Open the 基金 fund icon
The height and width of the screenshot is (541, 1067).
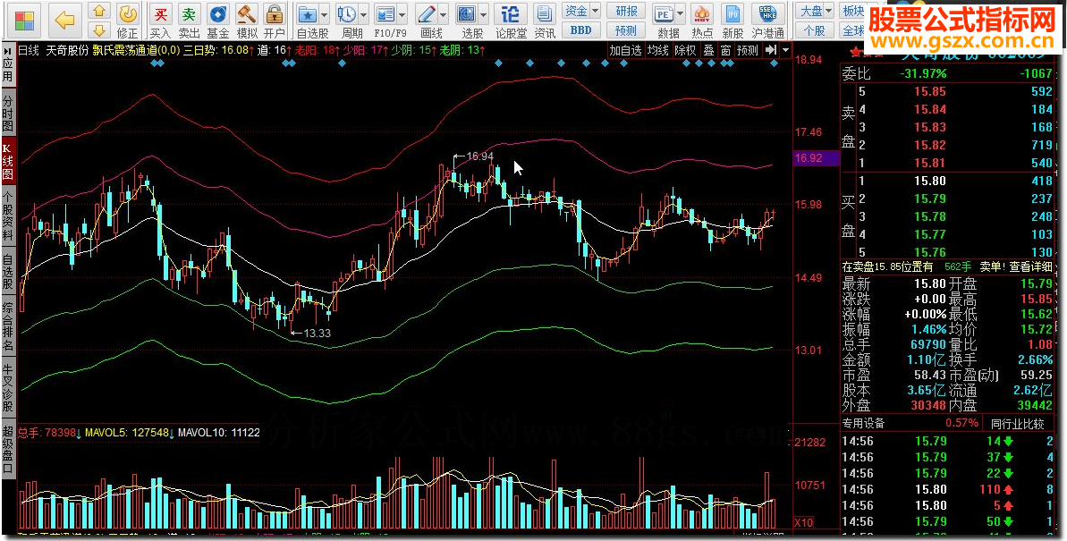coord(217,13)
